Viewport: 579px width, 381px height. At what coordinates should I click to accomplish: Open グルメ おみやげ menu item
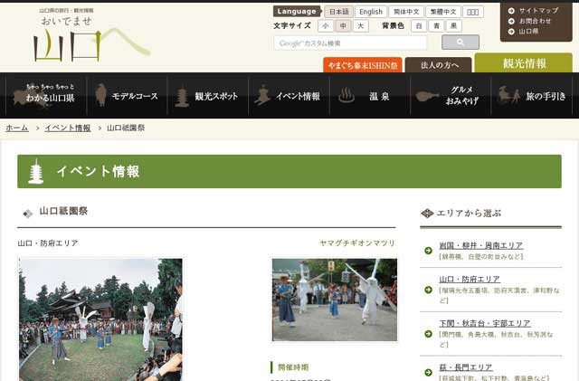[x=451, y=96]
